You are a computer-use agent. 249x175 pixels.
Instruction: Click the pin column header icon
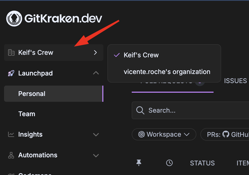139,163
